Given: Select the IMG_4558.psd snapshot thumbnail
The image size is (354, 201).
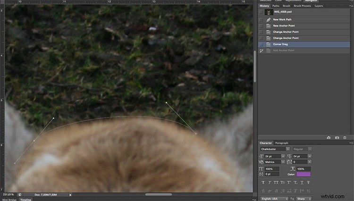Looking at the screenshot, I should pyautogui.click(x=269, y=12).
